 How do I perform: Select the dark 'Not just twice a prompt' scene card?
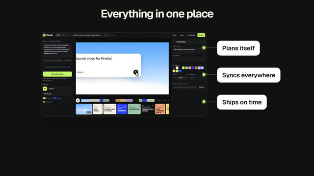point(148,109)
